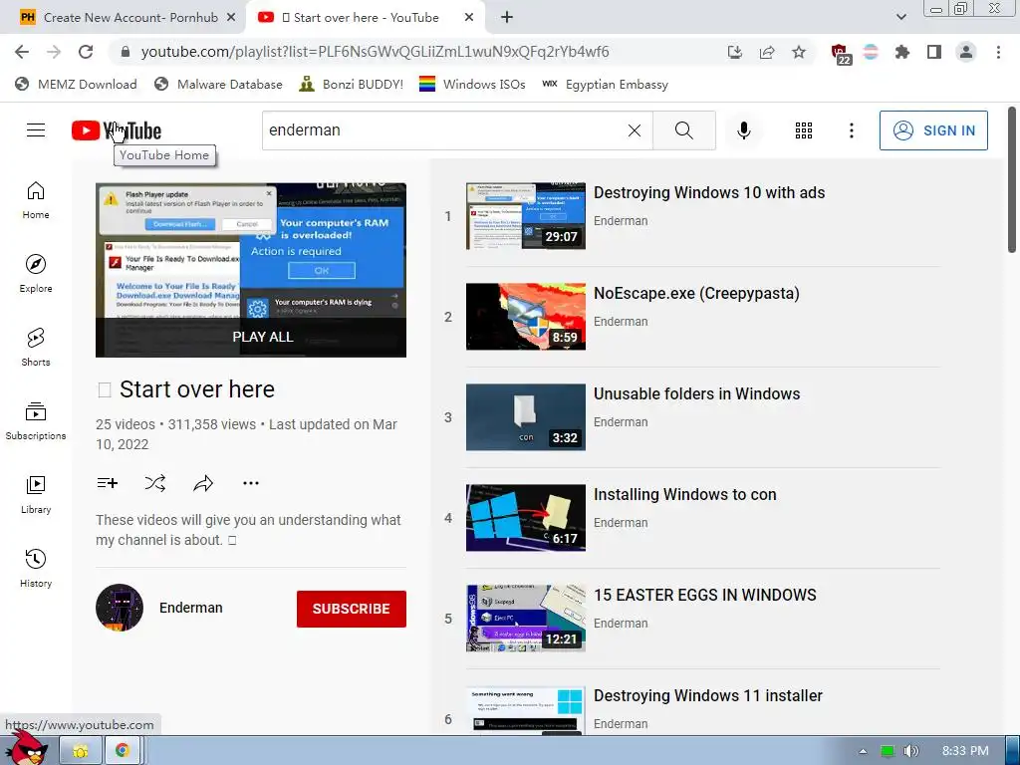Image resolution: width=1020 pixels, height=765 pixels.
Task: Open the Chrome extensions puzzle menu
Action: [x=901, y=52]
